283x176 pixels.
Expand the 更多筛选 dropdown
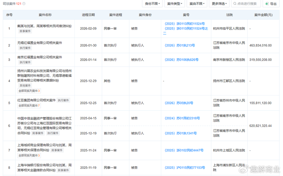219,4
